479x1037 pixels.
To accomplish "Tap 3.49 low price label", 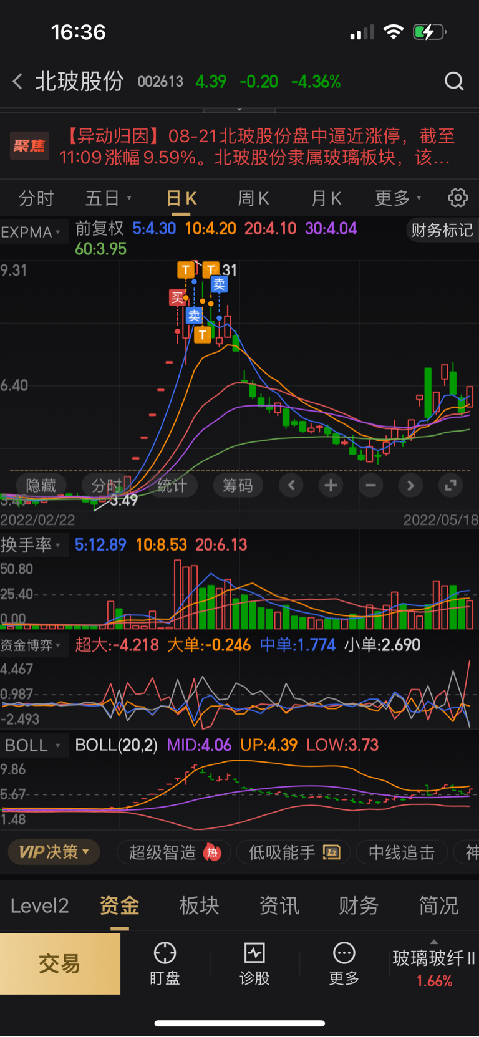I will (123, 500).
